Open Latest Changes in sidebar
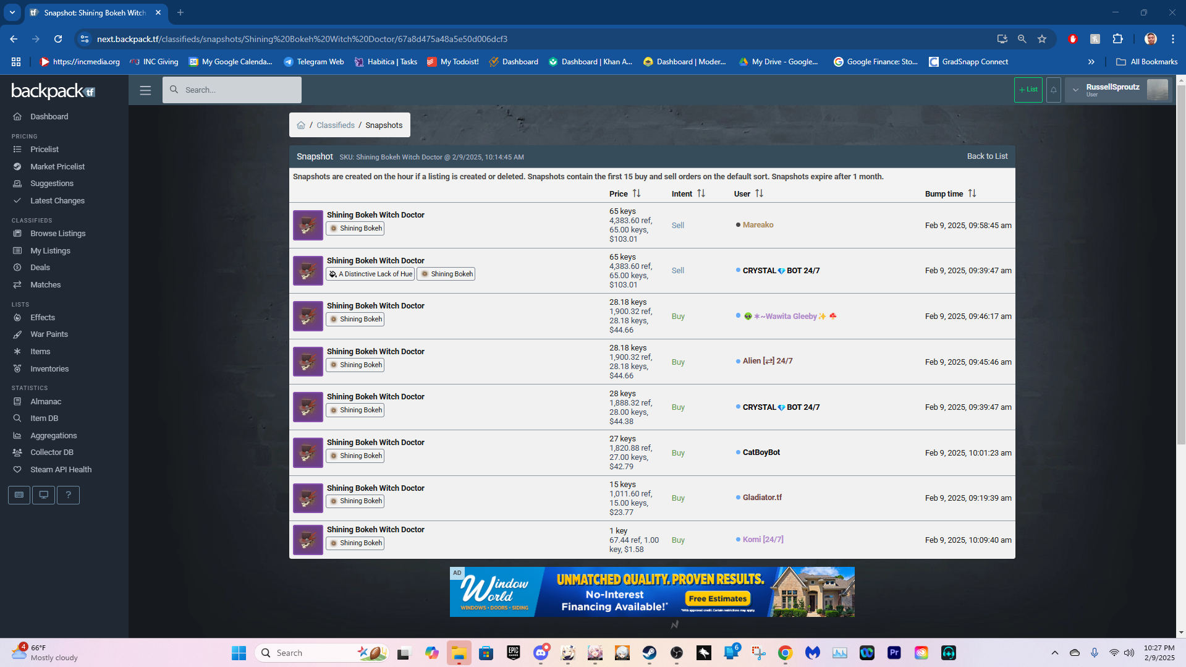The height and width of the screenshot is (667, 1186). [57, 201]
